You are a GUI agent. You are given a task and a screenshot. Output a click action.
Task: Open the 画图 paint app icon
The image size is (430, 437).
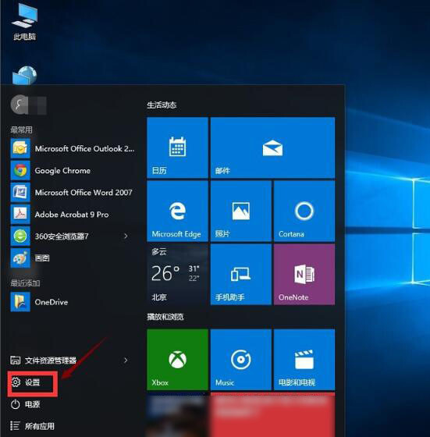[x=20, y=258]
